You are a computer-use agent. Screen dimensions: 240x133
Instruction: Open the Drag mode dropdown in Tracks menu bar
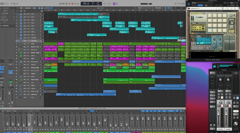[159, 8]
